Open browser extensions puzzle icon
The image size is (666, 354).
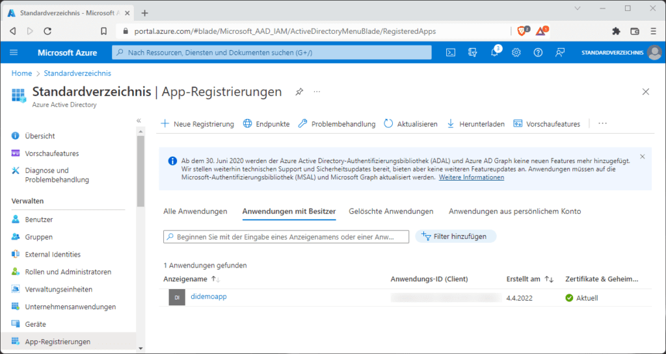tap(615, 31)
